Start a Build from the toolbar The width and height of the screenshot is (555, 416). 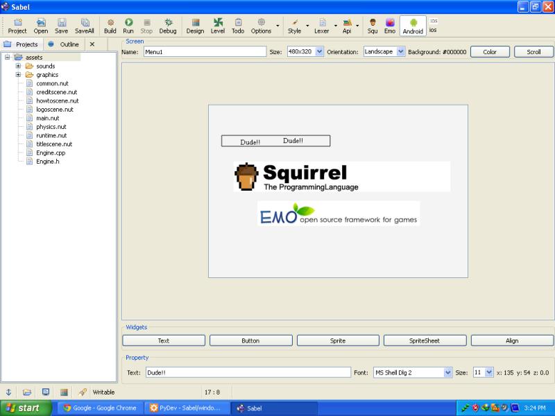pyautogui.click(x=110, y=26)
